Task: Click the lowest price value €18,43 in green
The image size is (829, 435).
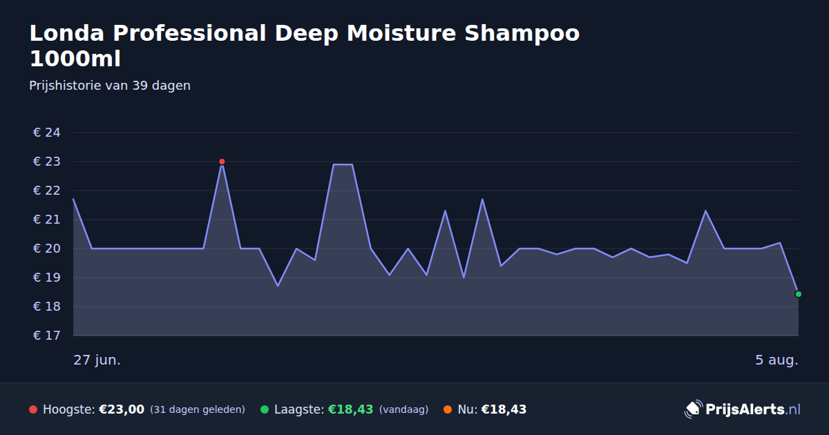Action: [351, 409]
